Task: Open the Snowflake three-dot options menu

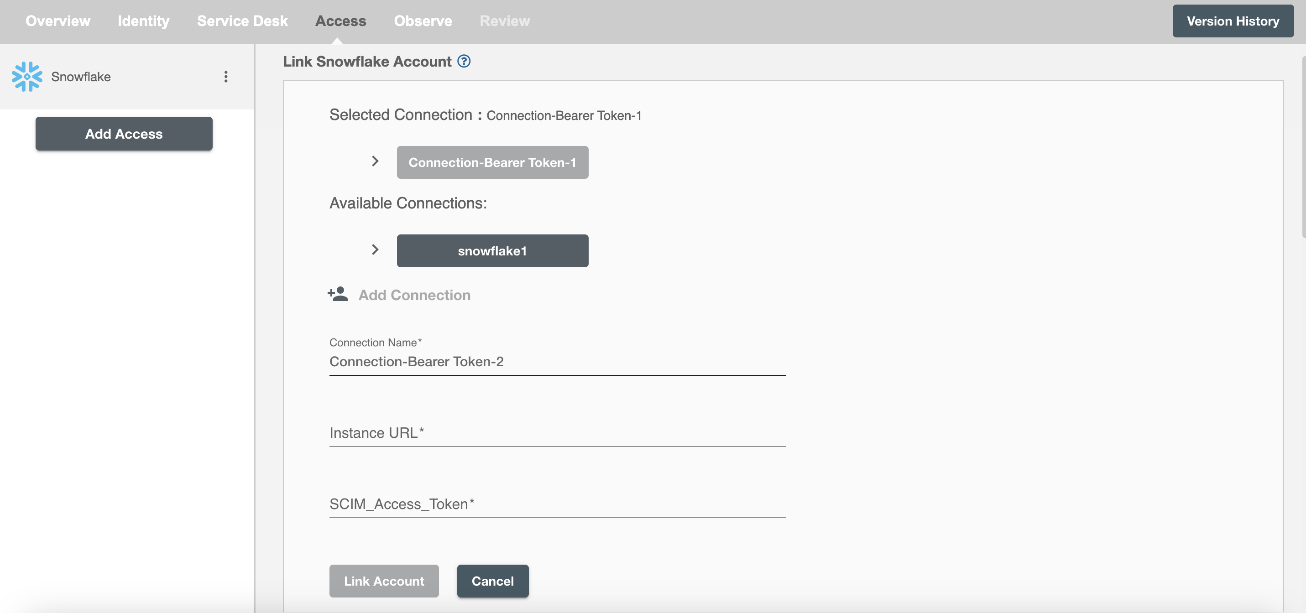Action: (x=225, y=77)
